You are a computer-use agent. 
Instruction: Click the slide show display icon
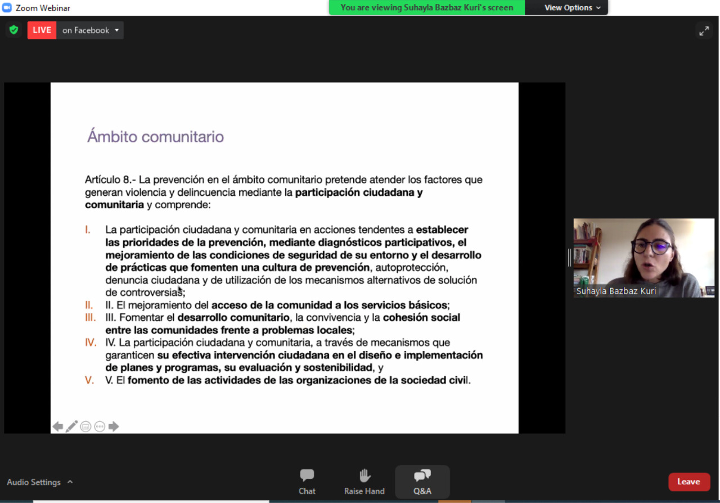tap(85, 426)
